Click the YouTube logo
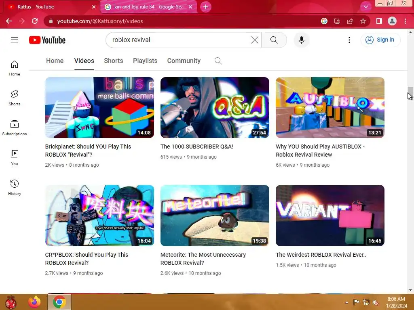This screenshot has width=414, height=310. (x=47, y=40)
